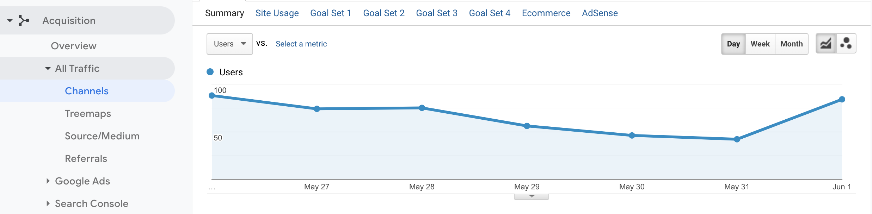Switch to the Ecommerce tab
The height and width of the screenshot is (214, 872).
point(546,13)
